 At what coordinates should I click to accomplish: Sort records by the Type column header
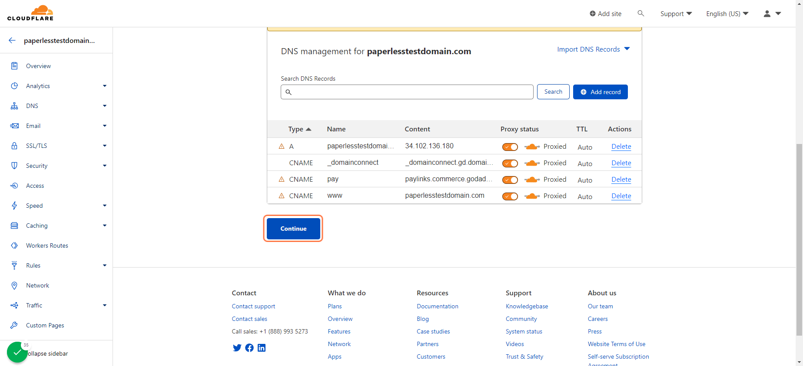click(300, 129)
